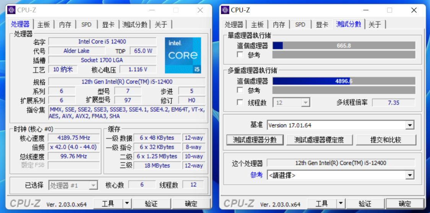Click 倍频 value x 42.0 (4.0 - 44.0)
Image resolution: width=430 pixels, height=213 pixels.
[x=74, y=147]
